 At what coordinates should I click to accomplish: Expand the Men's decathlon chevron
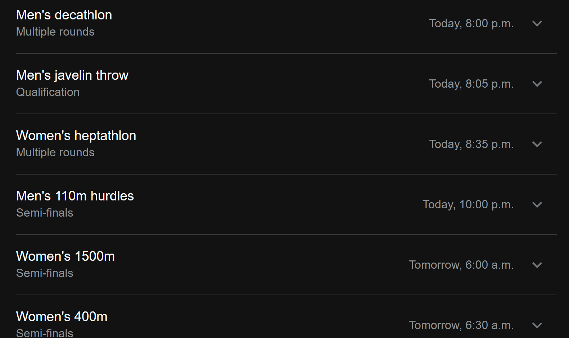pyautogui.click(x=537, y=24)
